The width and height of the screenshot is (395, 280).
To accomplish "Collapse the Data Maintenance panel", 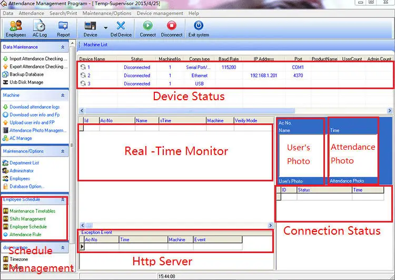I will coord(63,47).
